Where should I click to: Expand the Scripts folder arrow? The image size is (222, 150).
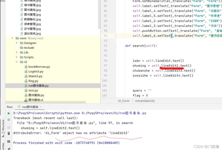tap(17, 57)
